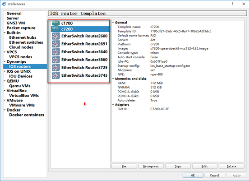250x181 pixels.
Task: Click the Startup-config value ios_base_startup-config.txt
Action: (x=170, y=66)
